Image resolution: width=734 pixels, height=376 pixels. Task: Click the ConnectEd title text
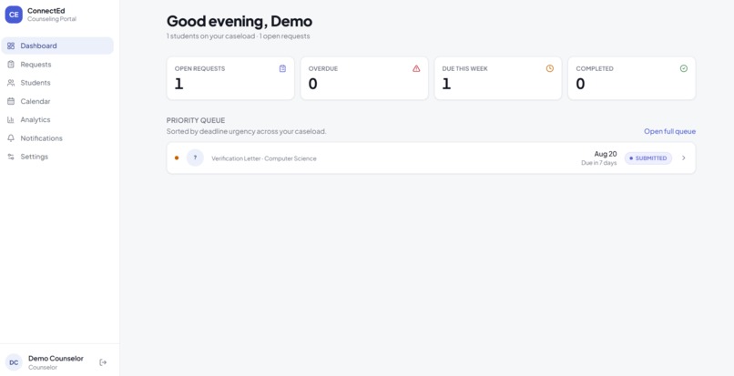coord(46,11)
